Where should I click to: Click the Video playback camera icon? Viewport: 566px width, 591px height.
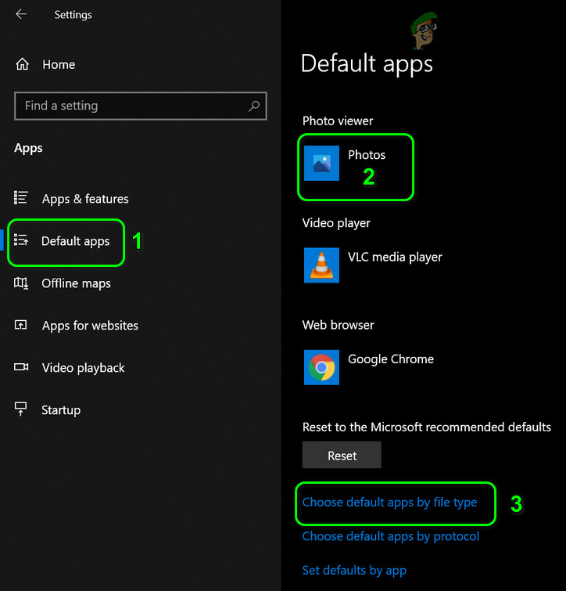[21, 368]
